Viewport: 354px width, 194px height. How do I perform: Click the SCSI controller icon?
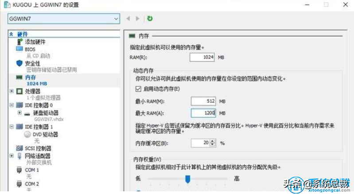[x=19, y=148]
